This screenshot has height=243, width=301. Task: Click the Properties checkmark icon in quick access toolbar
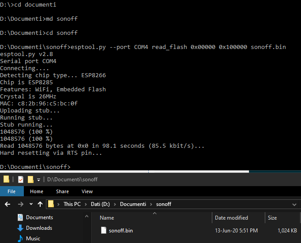pos(21,179)
